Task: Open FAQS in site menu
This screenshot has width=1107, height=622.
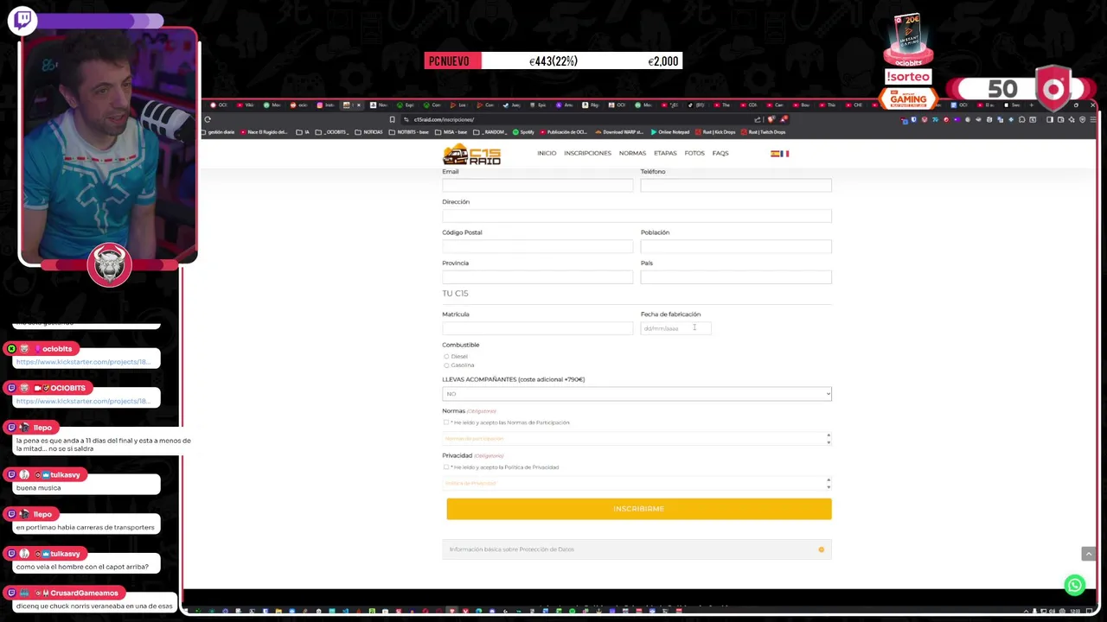Action: (x=720, y=154)
